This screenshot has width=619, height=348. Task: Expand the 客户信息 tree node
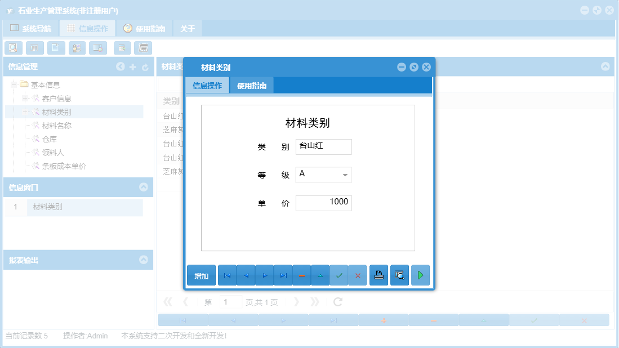[26, 98]
